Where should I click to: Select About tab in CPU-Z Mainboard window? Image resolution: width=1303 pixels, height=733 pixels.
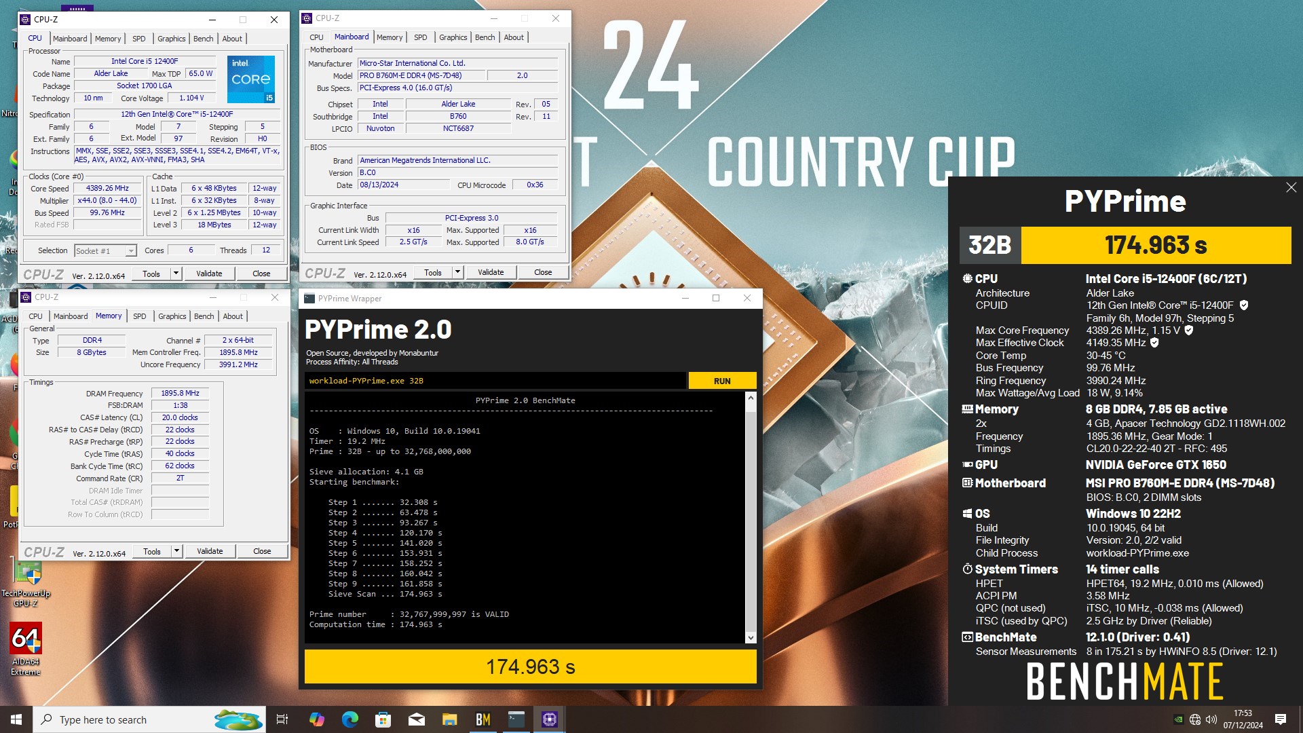point(514,37)
